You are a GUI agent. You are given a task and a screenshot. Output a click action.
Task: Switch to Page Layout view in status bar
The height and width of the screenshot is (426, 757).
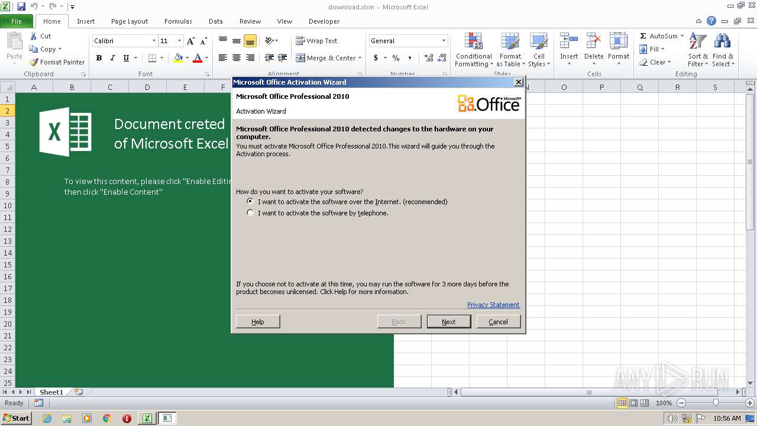634,403
